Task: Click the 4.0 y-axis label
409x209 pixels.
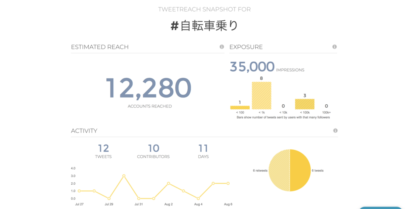Action: (73, 168)
